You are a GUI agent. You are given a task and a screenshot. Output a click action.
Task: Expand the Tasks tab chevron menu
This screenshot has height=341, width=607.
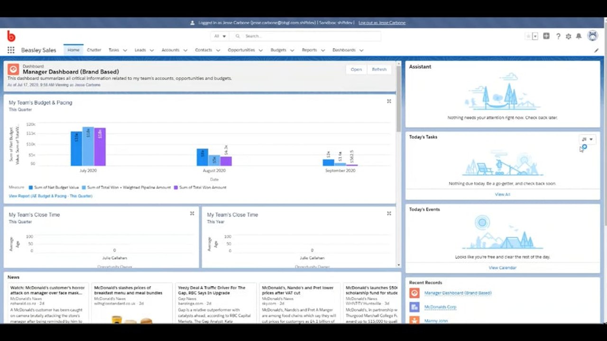(x=125, y=50)
